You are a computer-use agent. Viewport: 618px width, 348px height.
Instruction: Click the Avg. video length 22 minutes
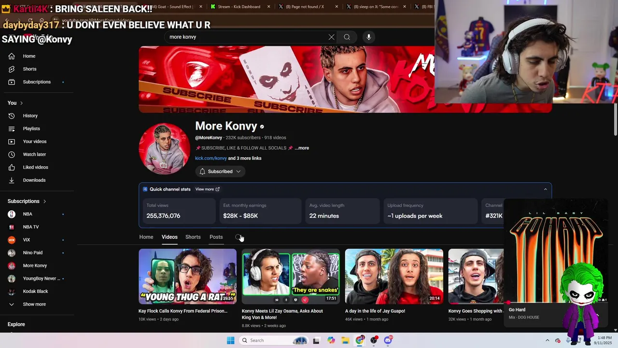342,211
